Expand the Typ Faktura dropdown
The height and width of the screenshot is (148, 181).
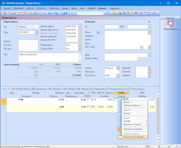point(37,27)
